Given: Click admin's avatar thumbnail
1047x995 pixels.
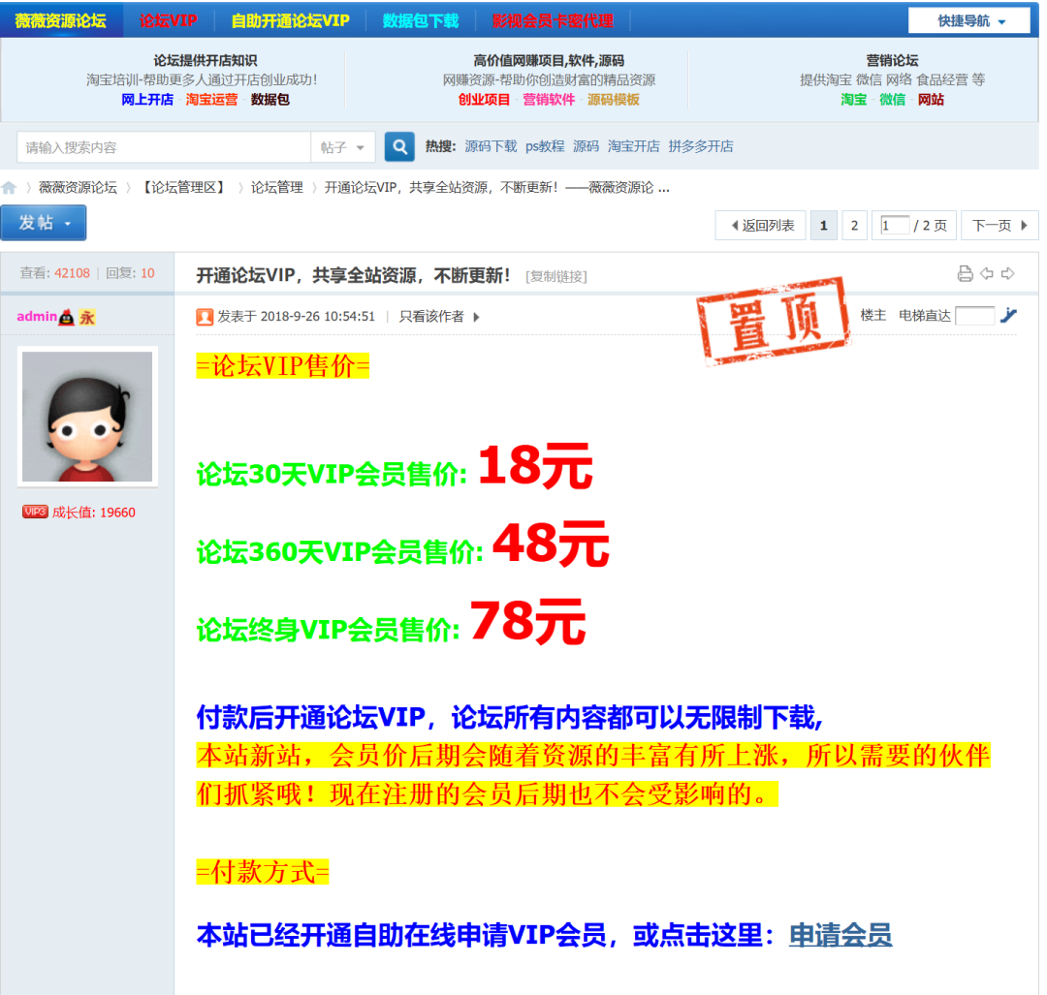Looking at the screenshot, I should click(86, 415).
